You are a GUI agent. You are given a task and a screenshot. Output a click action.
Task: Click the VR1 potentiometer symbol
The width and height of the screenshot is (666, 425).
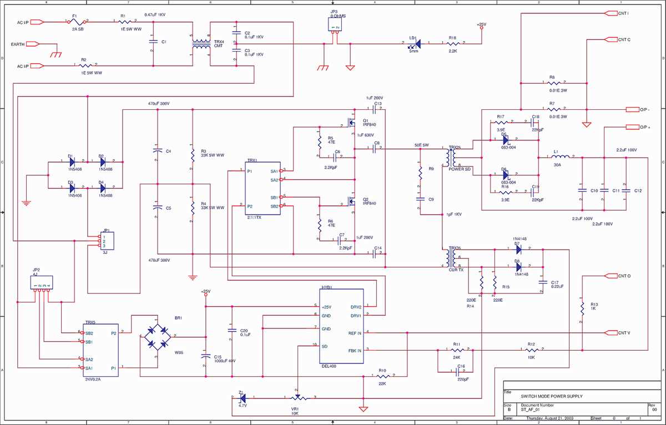pos(300,398)
